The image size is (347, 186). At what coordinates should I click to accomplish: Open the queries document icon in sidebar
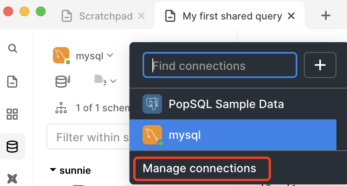tap(13, 82)
